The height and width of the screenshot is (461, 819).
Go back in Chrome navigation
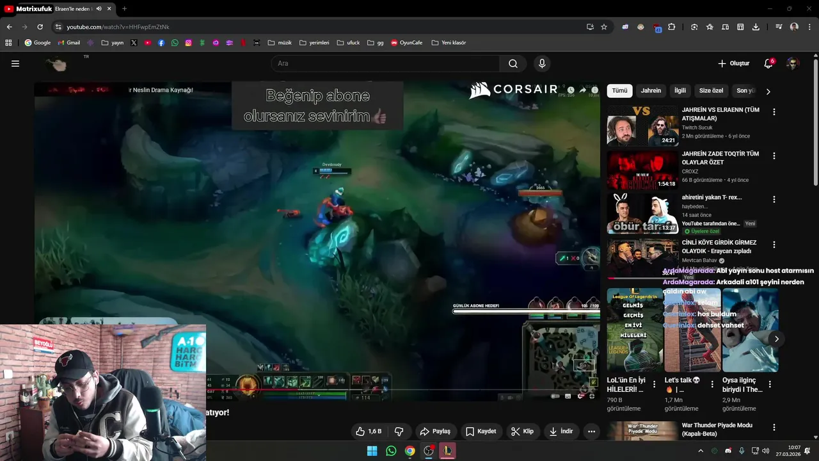click(9, 27)
